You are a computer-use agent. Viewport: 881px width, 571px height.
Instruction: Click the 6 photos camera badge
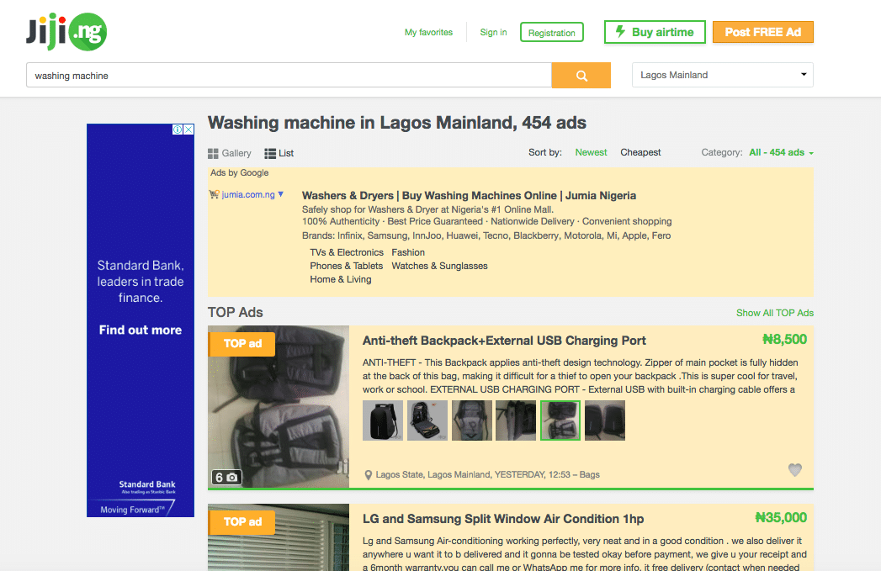(x=226, y=478)
